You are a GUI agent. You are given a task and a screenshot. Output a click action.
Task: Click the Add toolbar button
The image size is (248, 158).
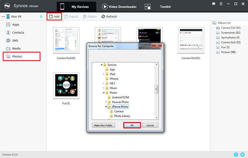54,16
